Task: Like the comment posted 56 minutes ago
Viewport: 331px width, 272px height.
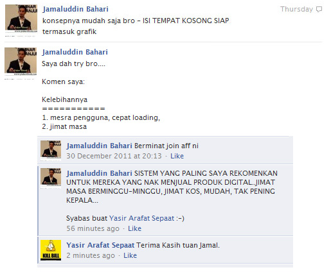Action: pyautogui.click(x=134, y=228)
